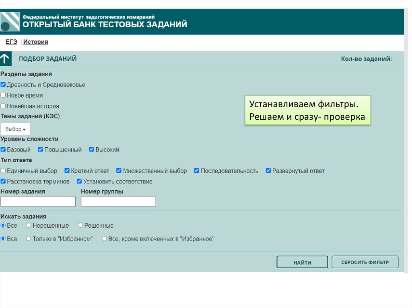
Task: Select the Нерешенные radio button
Action: 29,225
